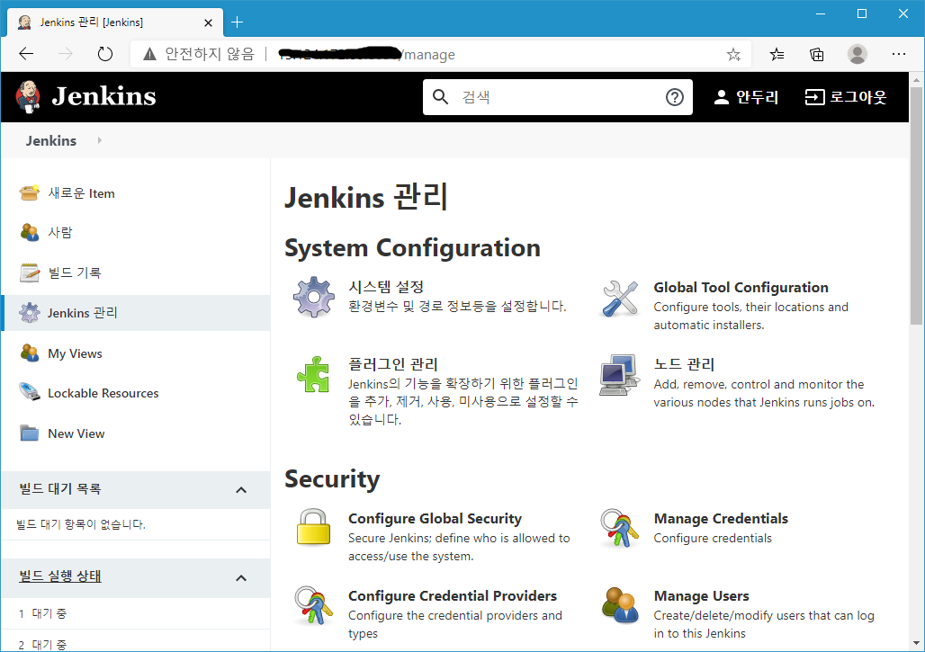Add page to favorites star icon
The image size is (925, 652).
point(733,55)
